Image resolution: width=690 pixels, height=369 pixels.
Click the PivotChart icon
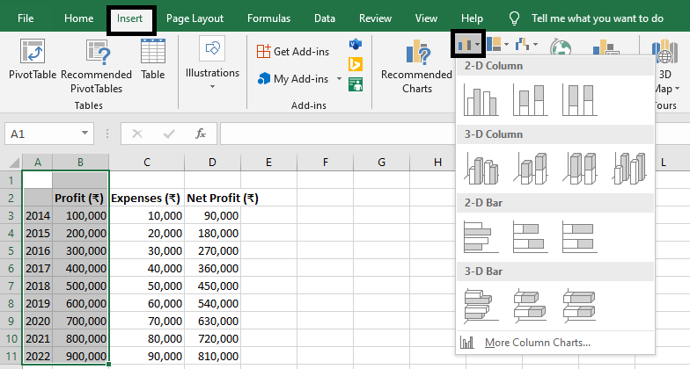[606, 47]
